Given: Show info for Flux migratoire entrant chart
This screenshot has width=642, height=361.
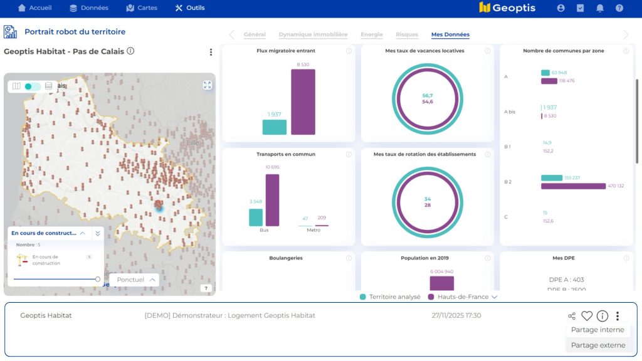Looking at the screenshot, I should [x=349, y=51].
